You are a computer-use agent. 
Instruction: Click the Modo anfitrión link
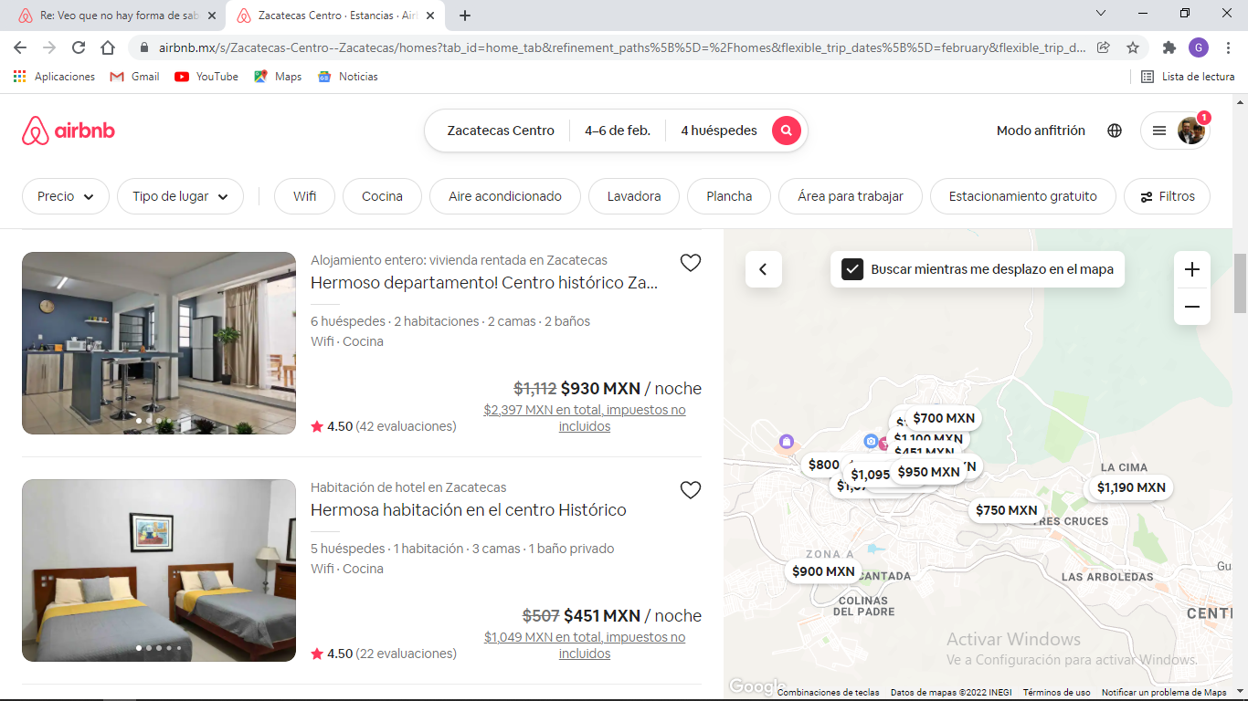1041,131
